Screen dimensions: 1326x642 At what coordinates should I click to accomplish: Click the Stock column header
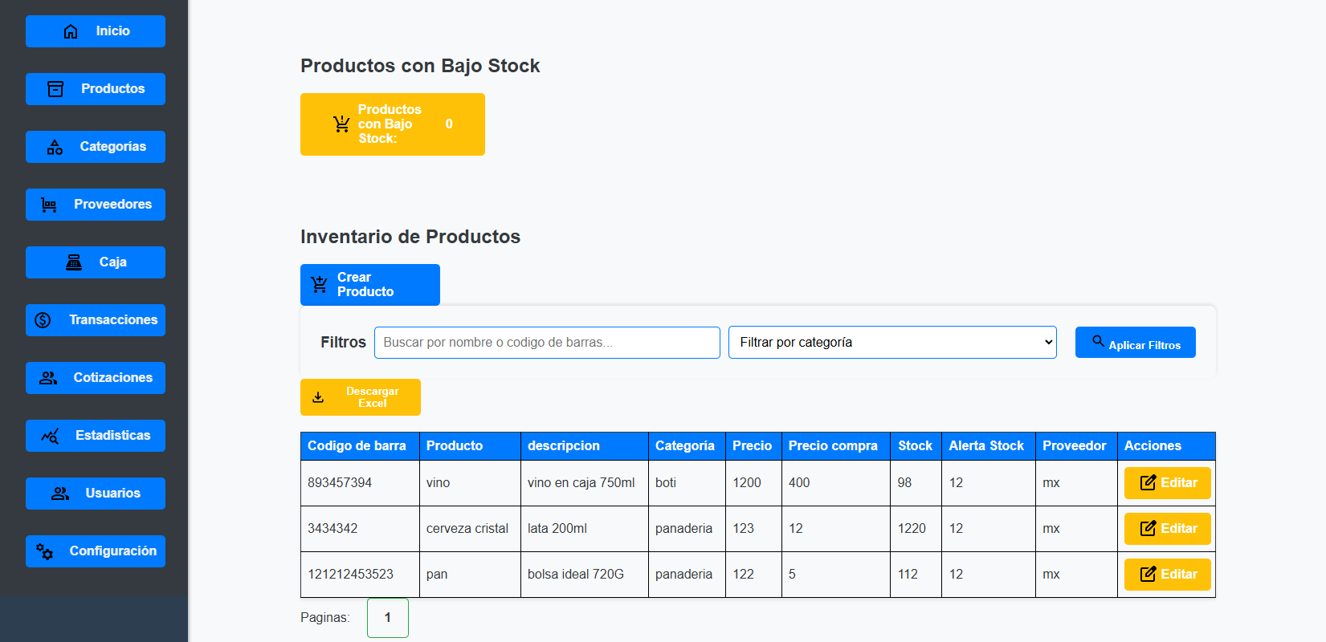[916, 446]
